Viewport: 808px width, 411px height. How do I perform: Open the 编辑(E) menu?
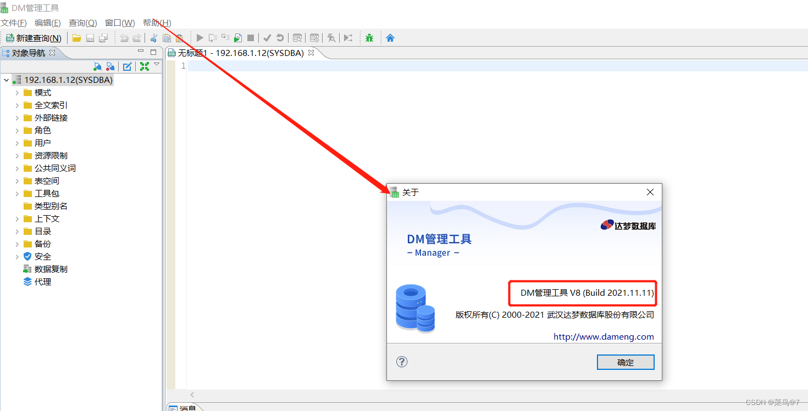click(48, 22)
